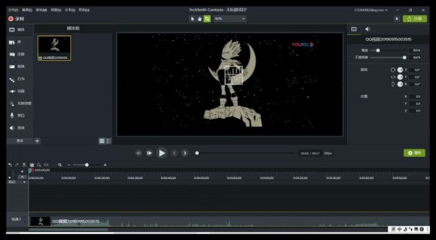This screenshot has height=240, width=436.
Task: Open the File menu in menu bar
Action: pyautogui.click(x=13, y=10)
